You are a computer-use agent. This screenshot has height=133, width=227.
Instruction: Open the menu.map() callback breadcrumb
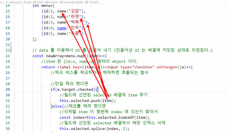73,2
